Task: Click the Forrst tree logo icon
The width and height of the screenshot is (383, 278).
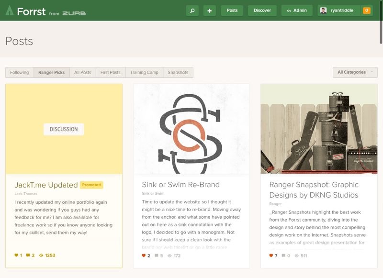Action: point(10,11)
